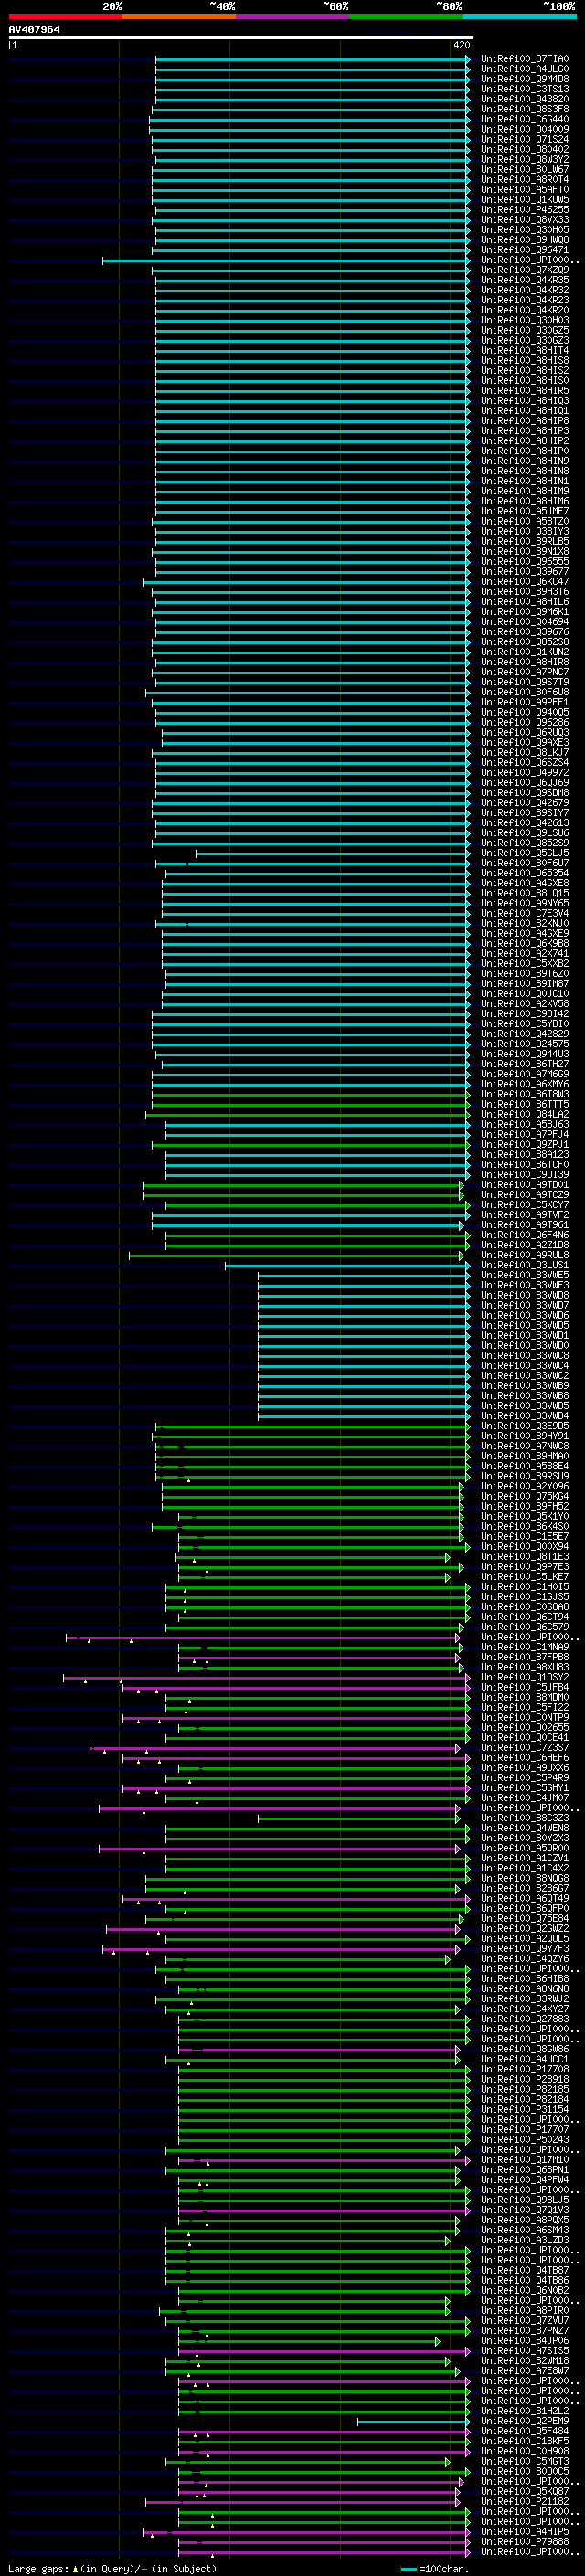Select label UniRef100_Q8VX33

point(525,219)
